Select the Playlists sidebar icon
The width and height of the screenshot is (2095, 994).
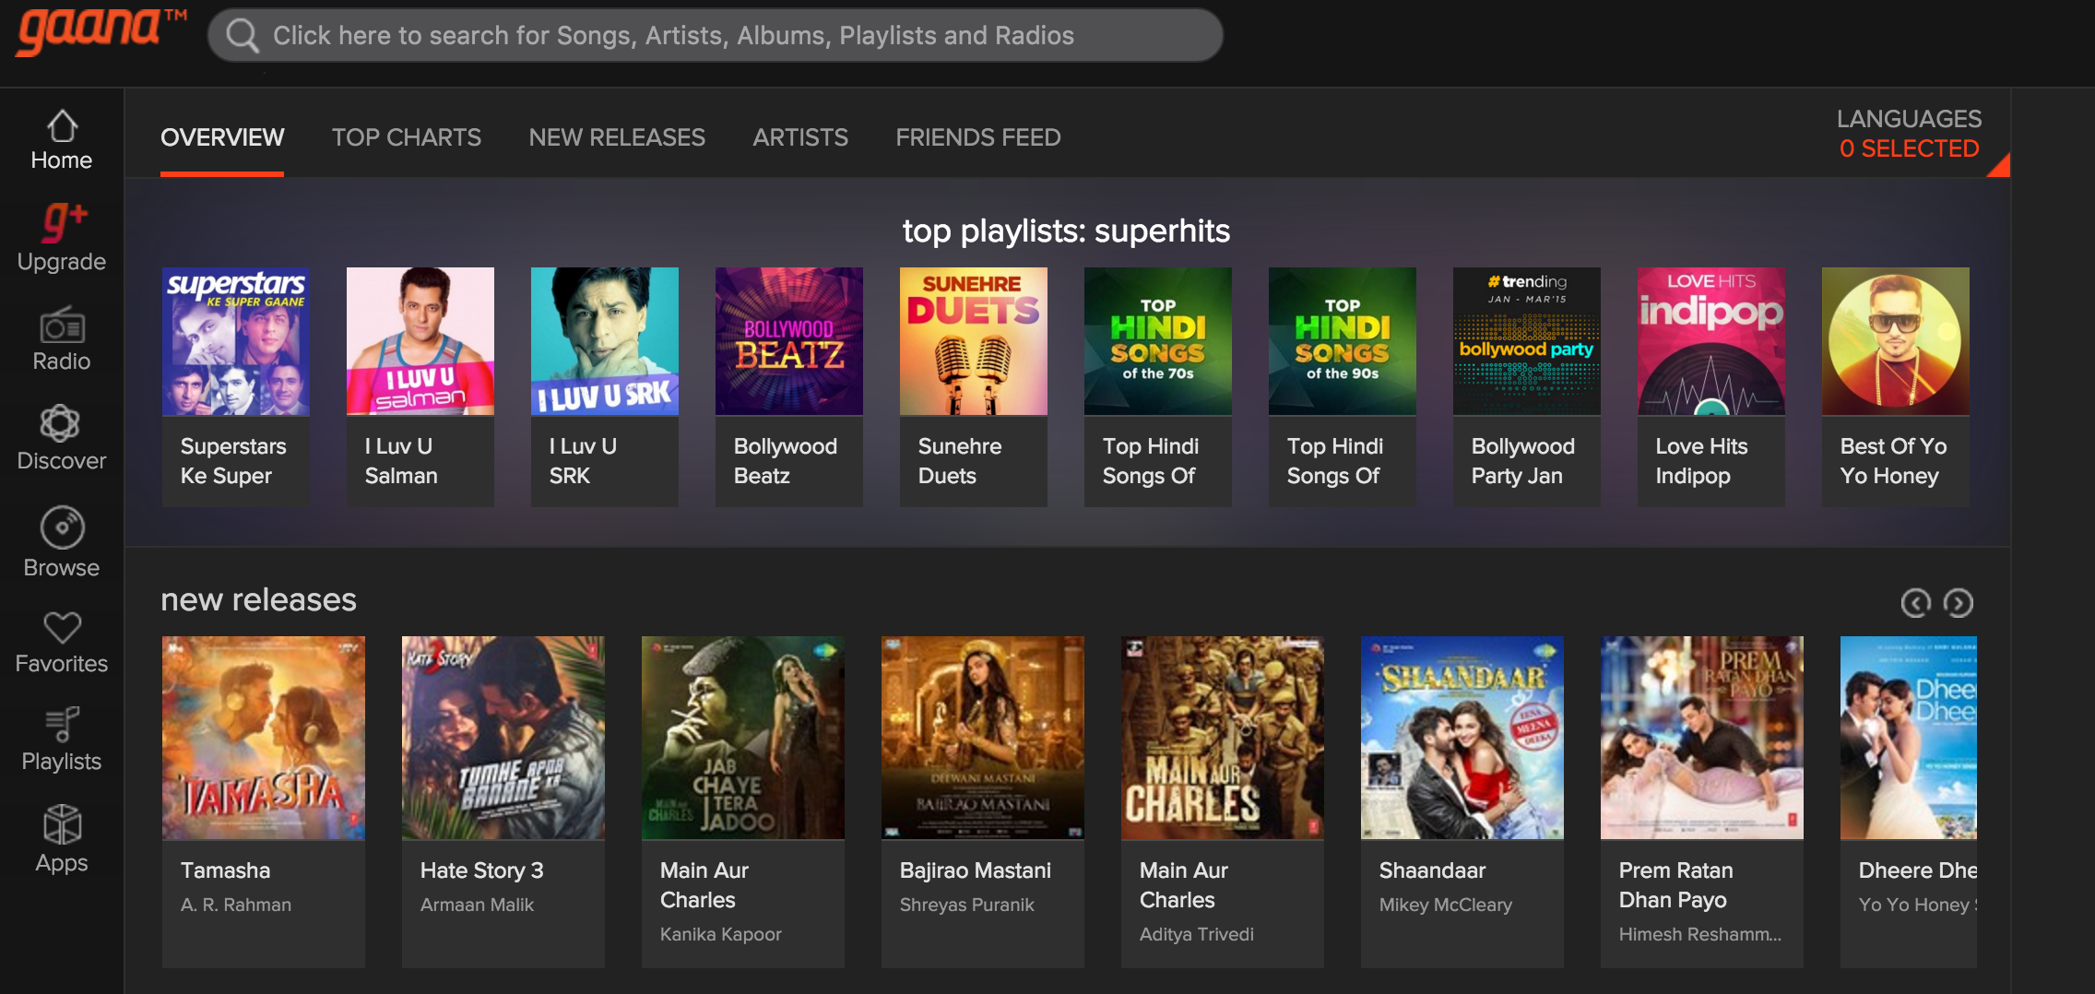(x=61, y=734)
